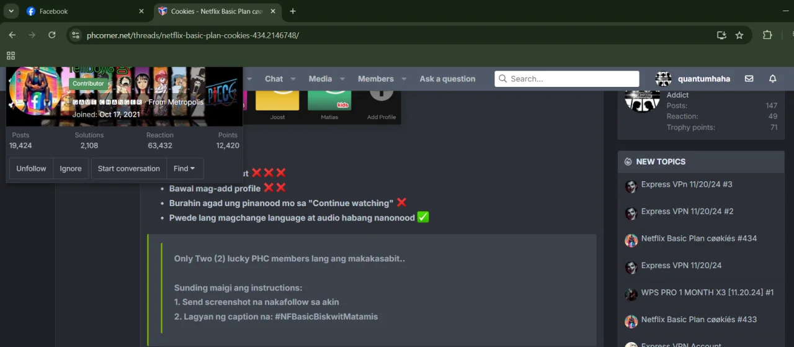This screenshot has width=794, height=347.
Task: Open the Members menu
Action: [x=376, y=79]
